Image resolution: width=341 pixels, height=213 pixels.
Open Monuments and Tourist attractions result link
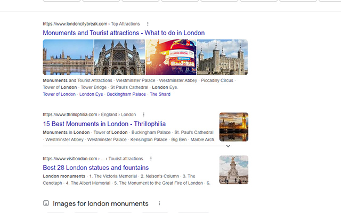point(124,33)
